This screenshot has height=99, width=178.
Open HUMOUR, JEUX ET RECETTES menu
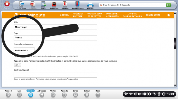point(94,15)
